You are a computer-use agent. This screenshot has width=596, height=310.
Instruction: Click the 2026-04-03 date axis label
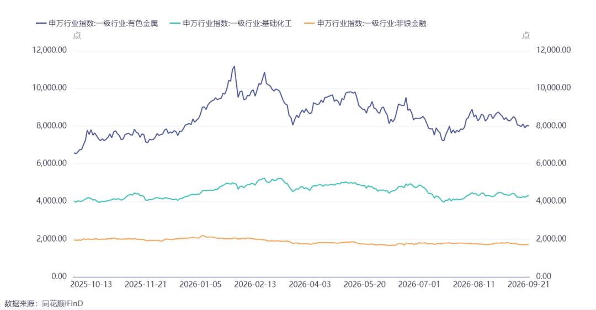[x=310, y=285]
